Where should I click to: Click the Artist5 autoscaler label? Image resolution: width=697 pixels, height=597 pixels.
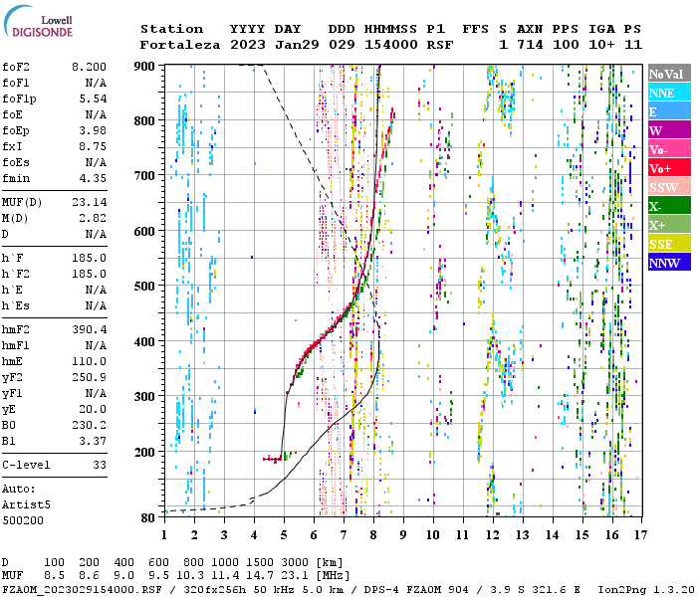tap(26, 505)
